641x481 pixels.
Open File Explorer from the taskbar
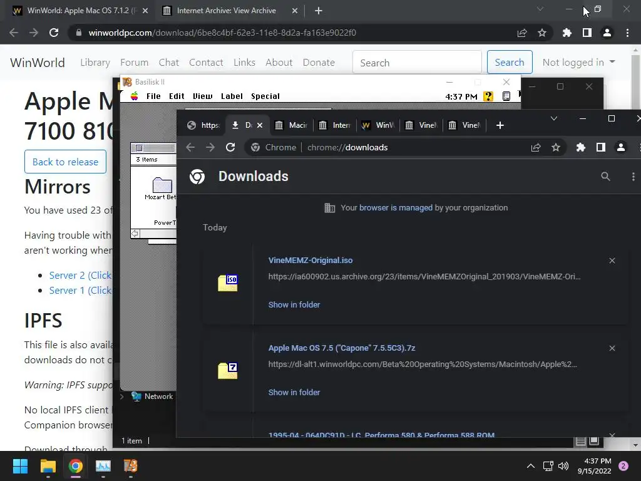click(48, 466)
